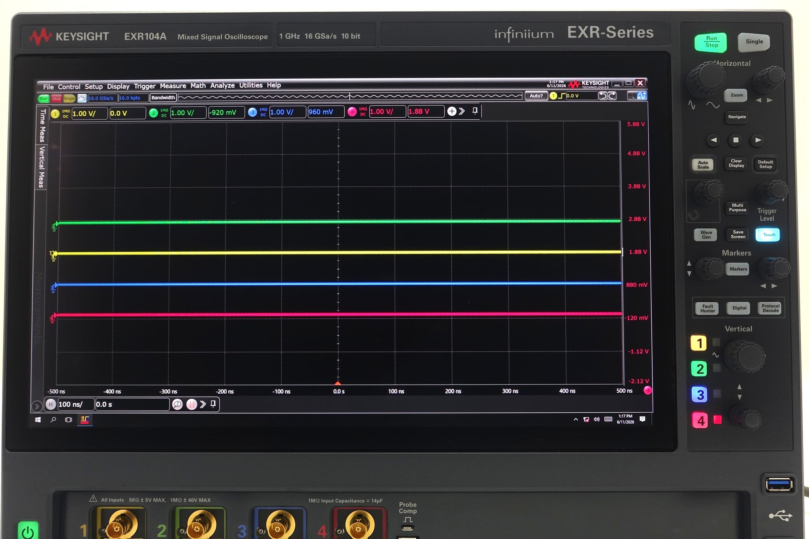Click the yellow T trigger source badge

pyautogui.click(x=553, y=96)
